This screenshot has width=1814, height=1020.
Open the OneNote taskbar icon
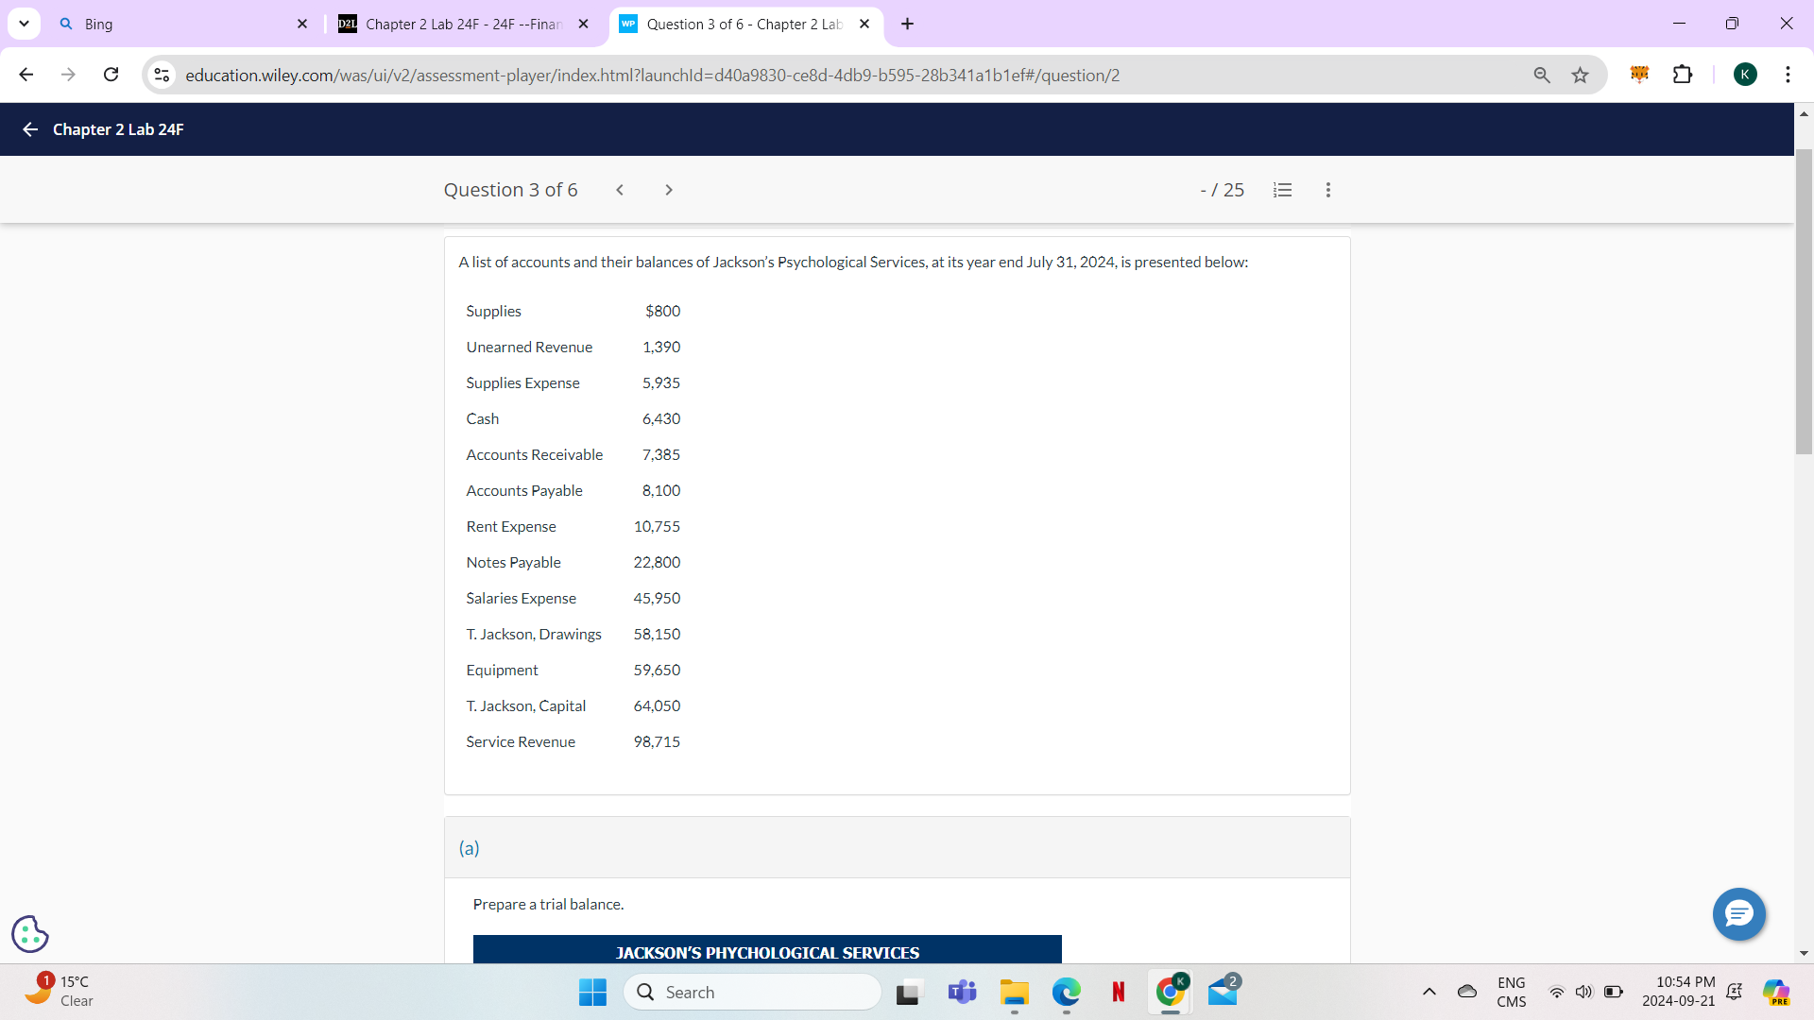tap(1118, 993)
